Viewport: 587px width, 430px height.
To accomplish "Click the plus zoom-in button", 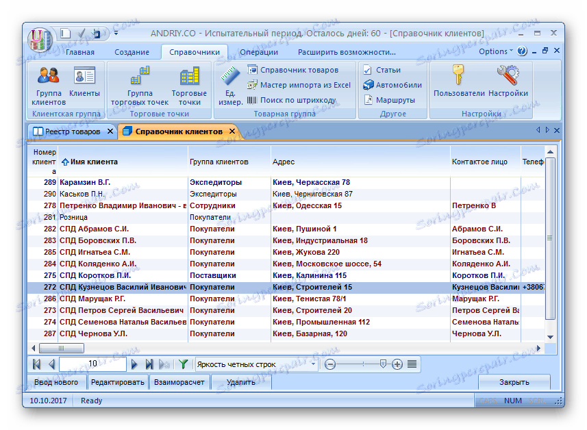I will (x=397, y=364).
